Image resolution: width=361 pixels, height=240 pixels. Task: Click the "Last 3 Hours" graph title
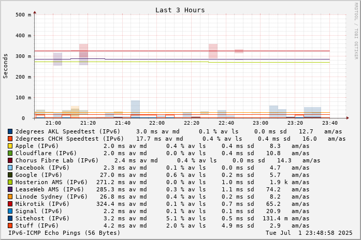180,10
